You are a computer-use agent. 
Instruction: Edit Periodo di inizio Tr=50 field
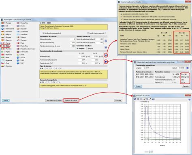[95, 63]
